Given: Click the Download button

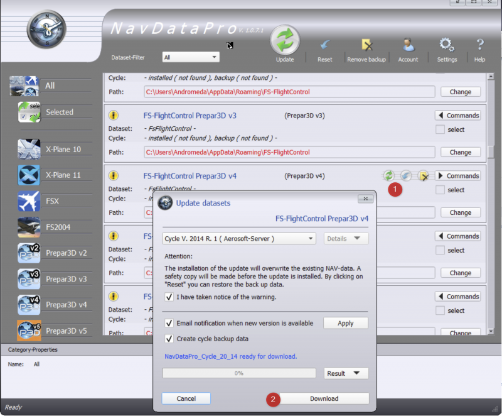Looking at the screenshot, I should tap(324, 398).
